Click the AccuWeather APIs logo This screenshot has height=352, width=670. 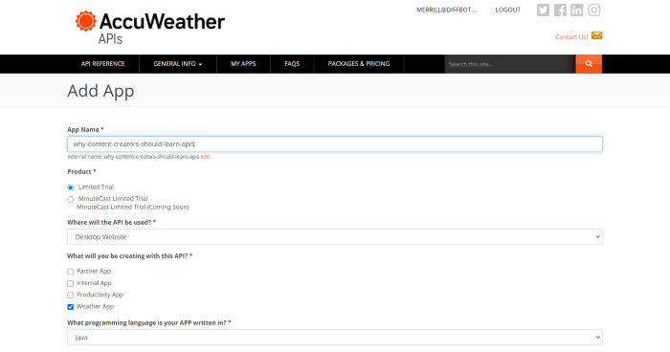point(149,28)
